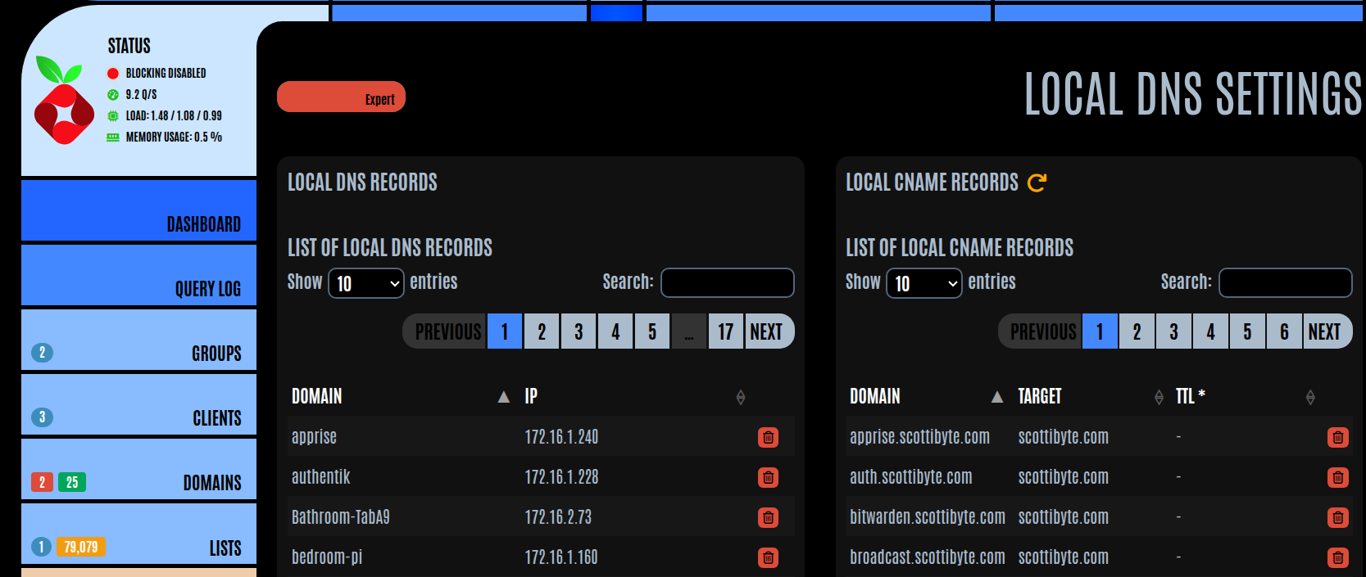This screenshot has height=577, width=1366.
Task: Delete the authentik DNS record
Action: pyautogui.click(x=768, y=477)
